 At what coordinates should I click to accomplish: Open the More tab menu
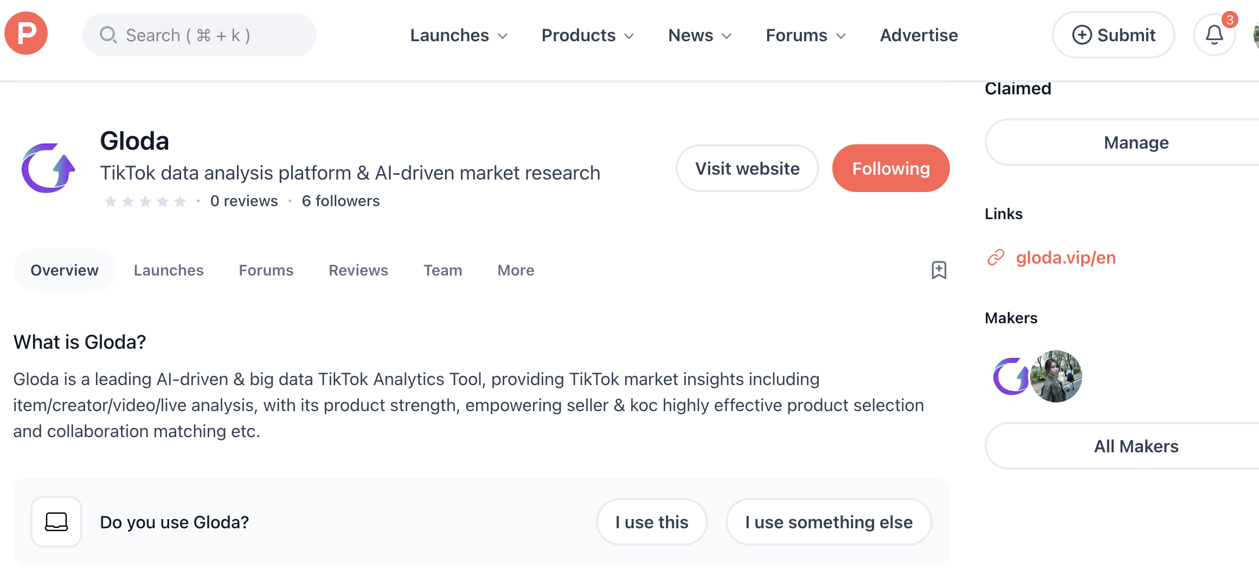click(516, 270)
